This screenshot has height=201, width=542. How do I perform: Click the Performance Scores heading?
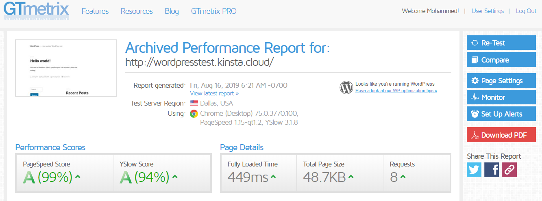(x=50, y=147)
